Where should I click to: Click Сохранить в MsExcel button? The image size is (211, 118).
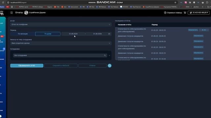(61, 66)
